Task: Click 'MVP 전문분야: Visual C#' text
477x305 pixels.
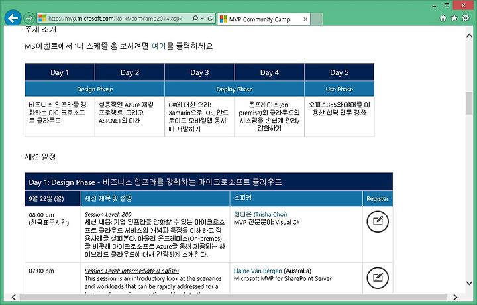Action: (x=267, y=222)
